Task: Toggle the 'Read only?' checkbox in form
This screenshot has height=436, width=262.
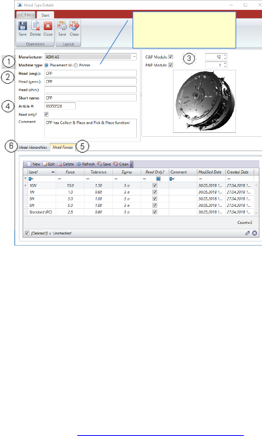Action: [x=47, y=114]
